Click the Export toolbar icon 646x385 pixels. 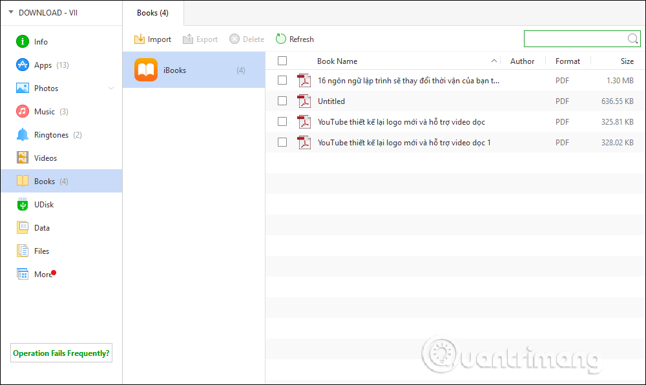click(188, 39)
